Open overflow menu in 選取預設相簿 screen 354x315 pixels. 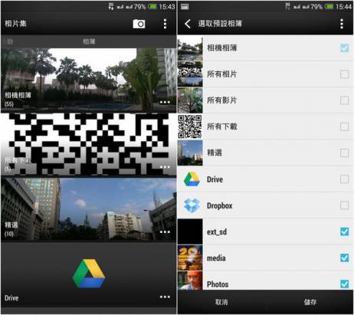coord(342,24)
